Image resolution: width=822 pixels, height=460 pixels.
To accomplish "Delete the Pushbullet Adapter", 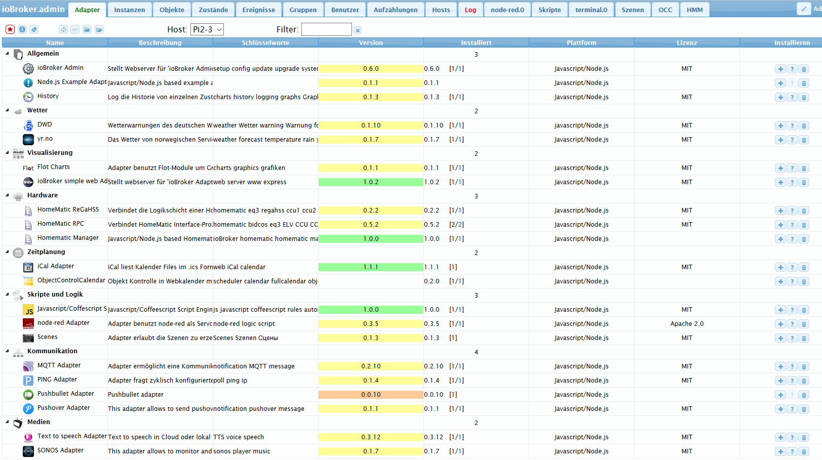I will (804, 395).
